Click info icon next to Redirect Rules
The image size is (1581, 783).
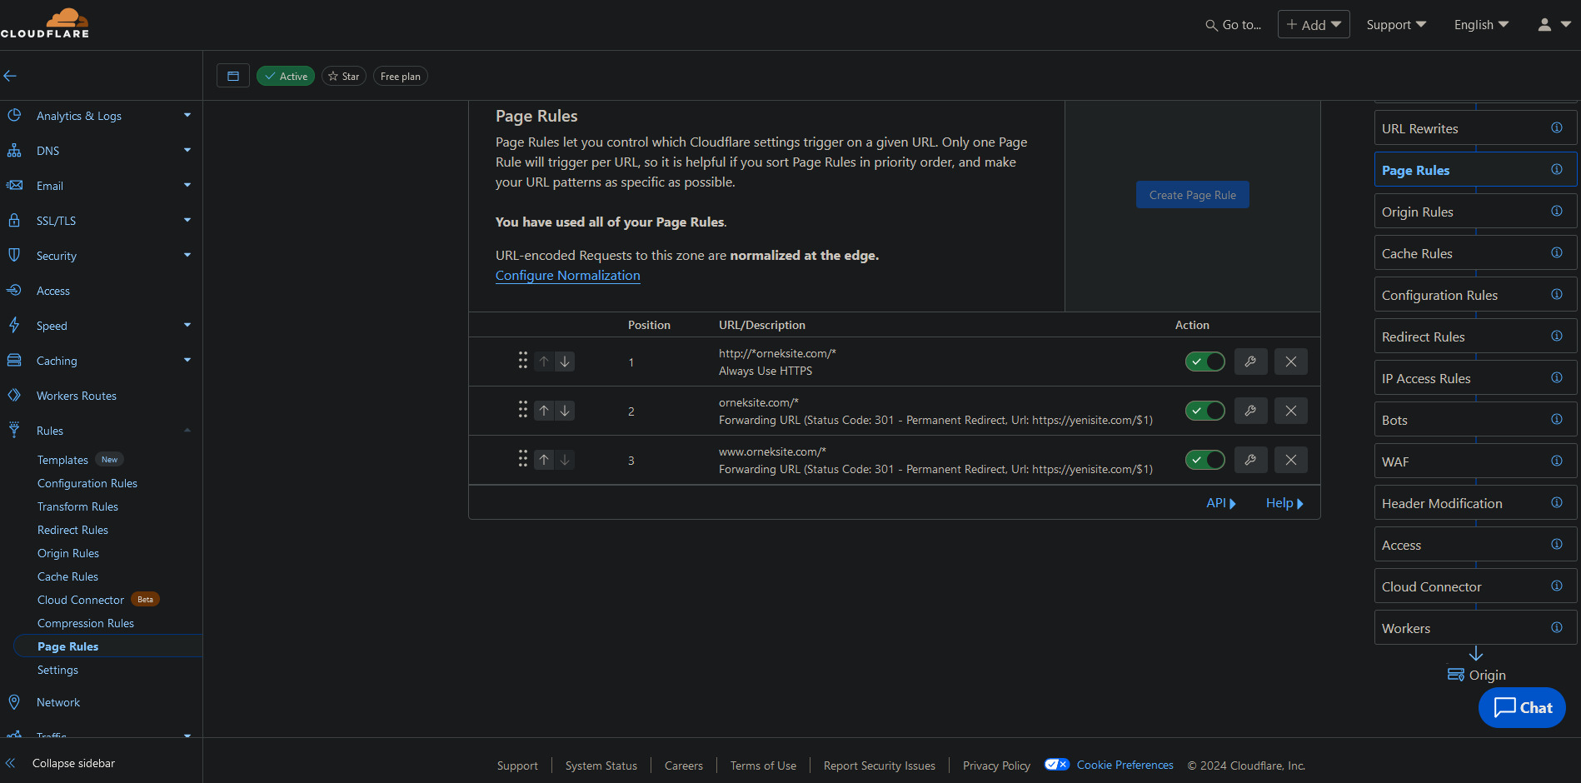1556,336
